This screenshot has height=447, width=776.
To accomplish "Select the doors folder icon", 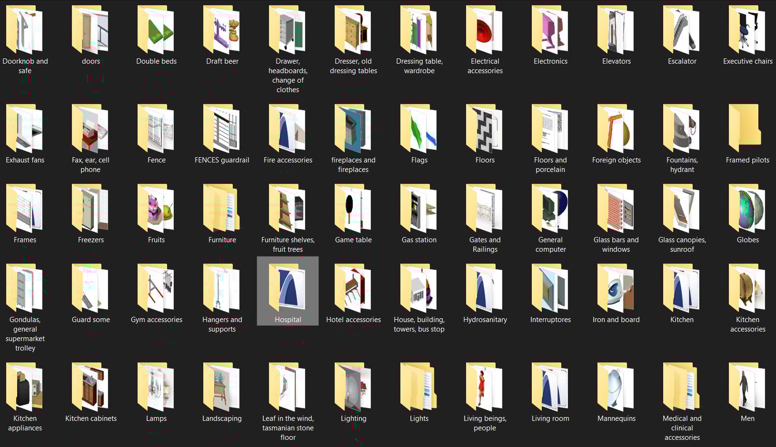I will click(x=91, y=29).
